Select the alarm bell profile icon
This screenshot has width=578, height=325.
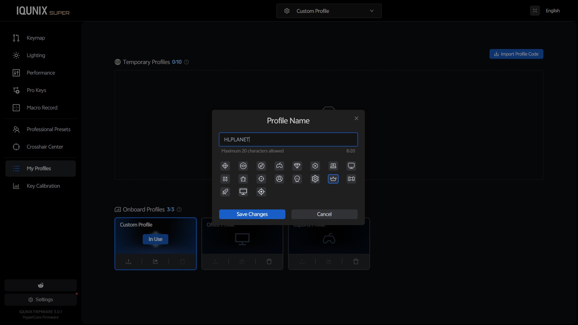pyautogui.click(x=243, y=179)
